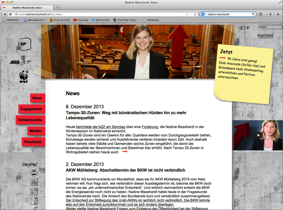Image resolution: width=283 pixels, height=210 pixels.
Task: Open the RSS feed icon
Action: 34,182
